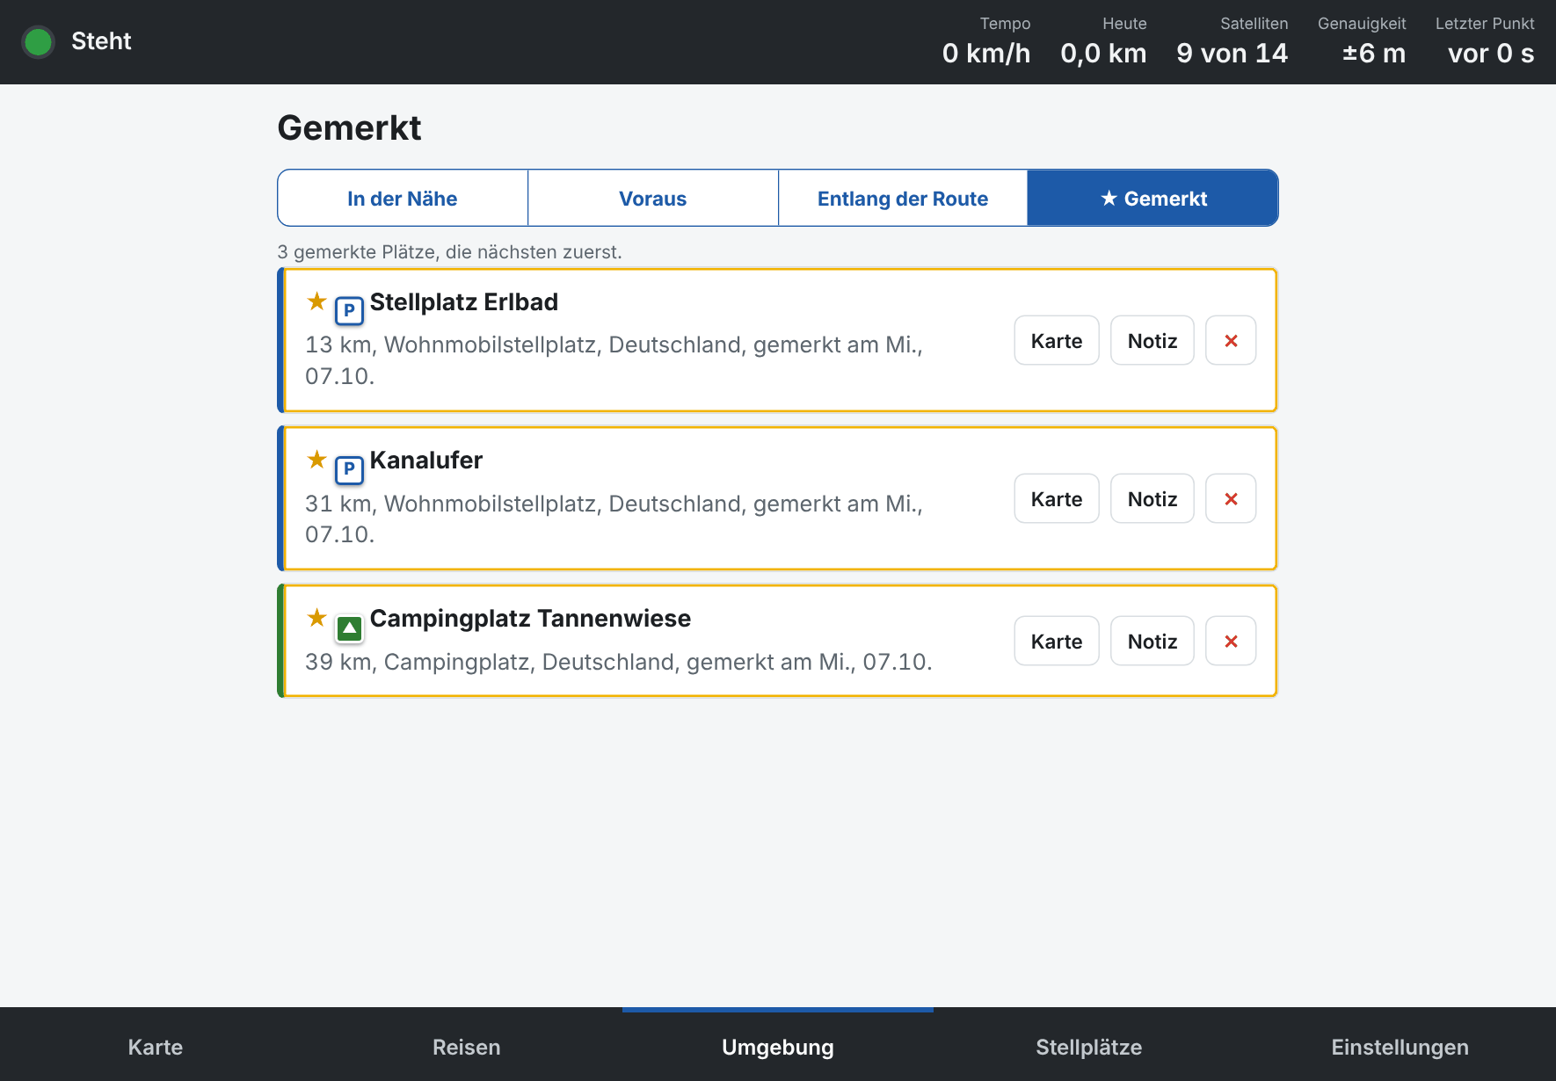Click the star icon beside Stellplatz Erlbad

point(316,301)
